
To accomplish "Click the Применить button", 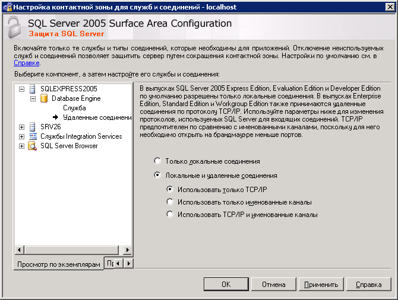I will (x=321, y=285).
